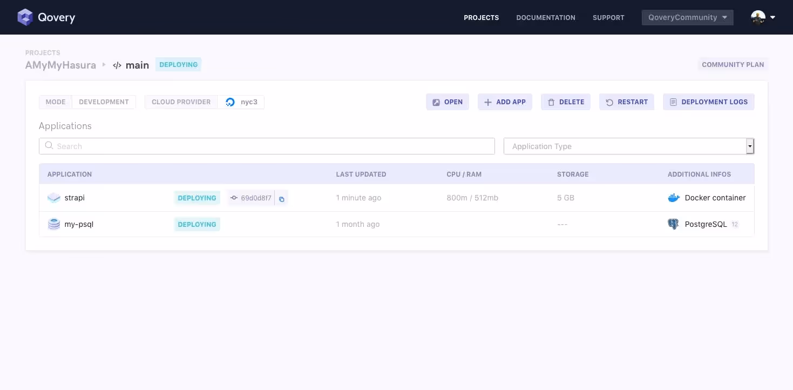Click the magnifier icon in the search box

pos(49,146)
